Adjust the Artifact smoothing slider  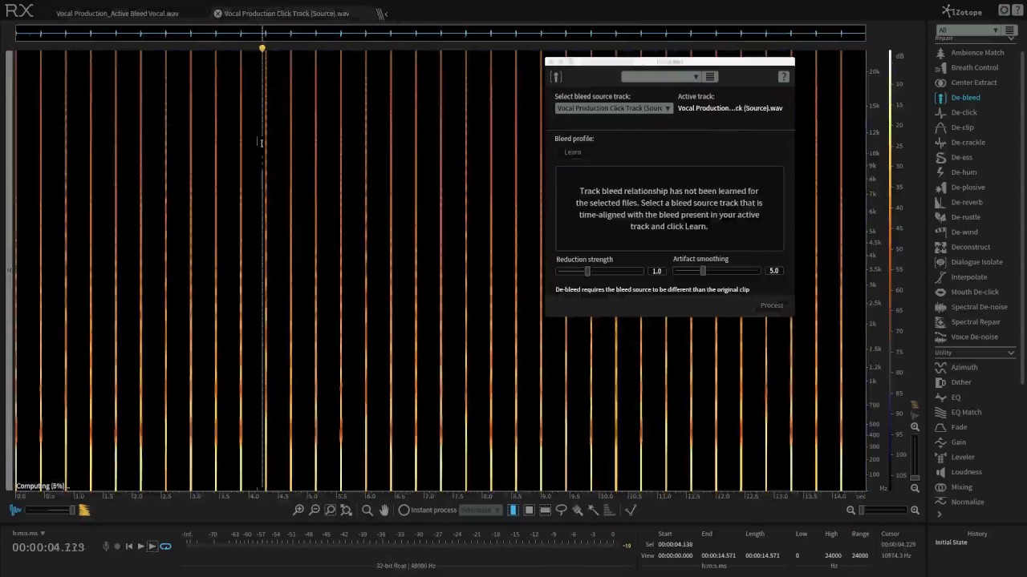[x=716, y=271]
